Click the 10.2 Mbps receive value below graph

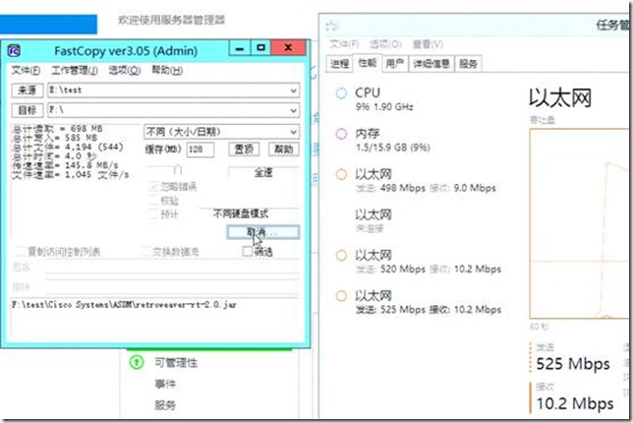(575, 403)
